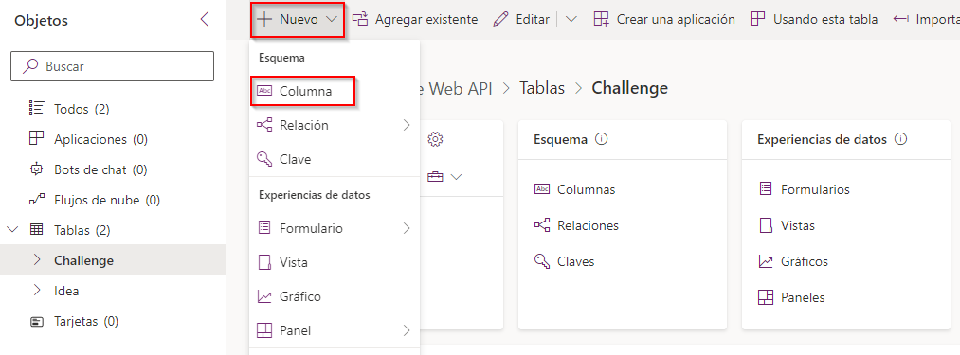This screenshot has height=355, width=960.
Task: Focus the Buscar search field
Action: (x=112, y=66)
